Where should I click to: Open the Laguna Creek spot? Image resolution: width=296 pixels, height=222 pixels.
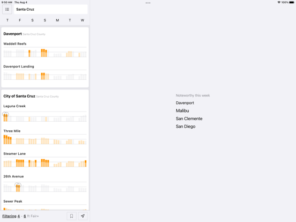[14, 106]
